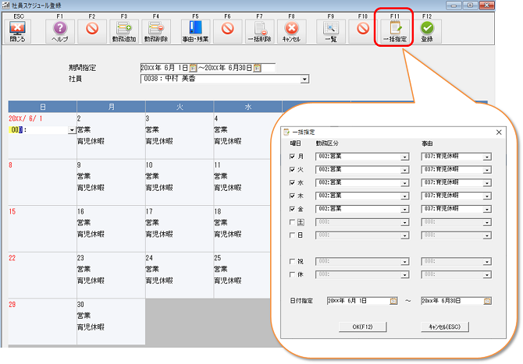Check the 土 weekday checkbox
This screenshot has width=523, height=364.
pyautogui.click(x=292, y=222)
